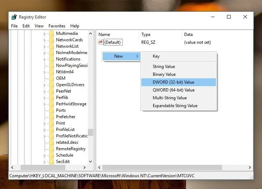
Task: Choose Binary Value in the submenu
Action: click(x=178, y=74)
